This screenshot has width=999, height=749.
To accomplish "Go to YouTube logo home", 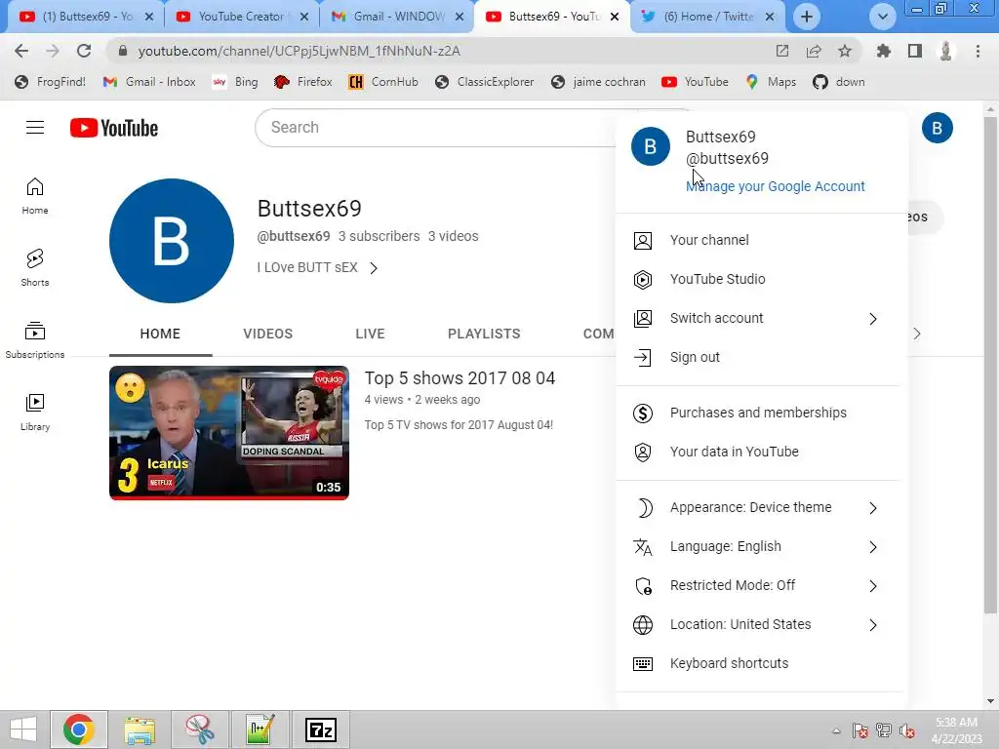I will (114, 128).
